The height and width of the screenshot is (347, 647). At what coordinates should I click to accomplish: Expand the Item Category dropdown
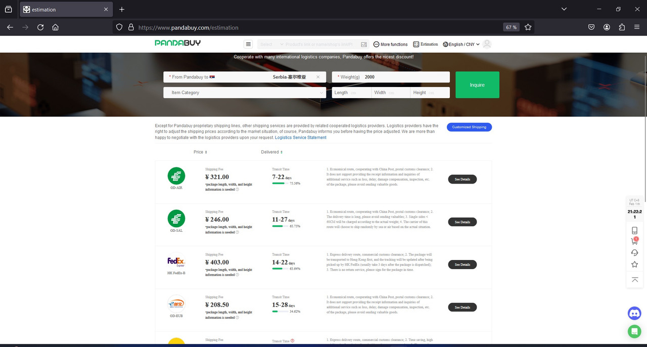click(245, 93)
